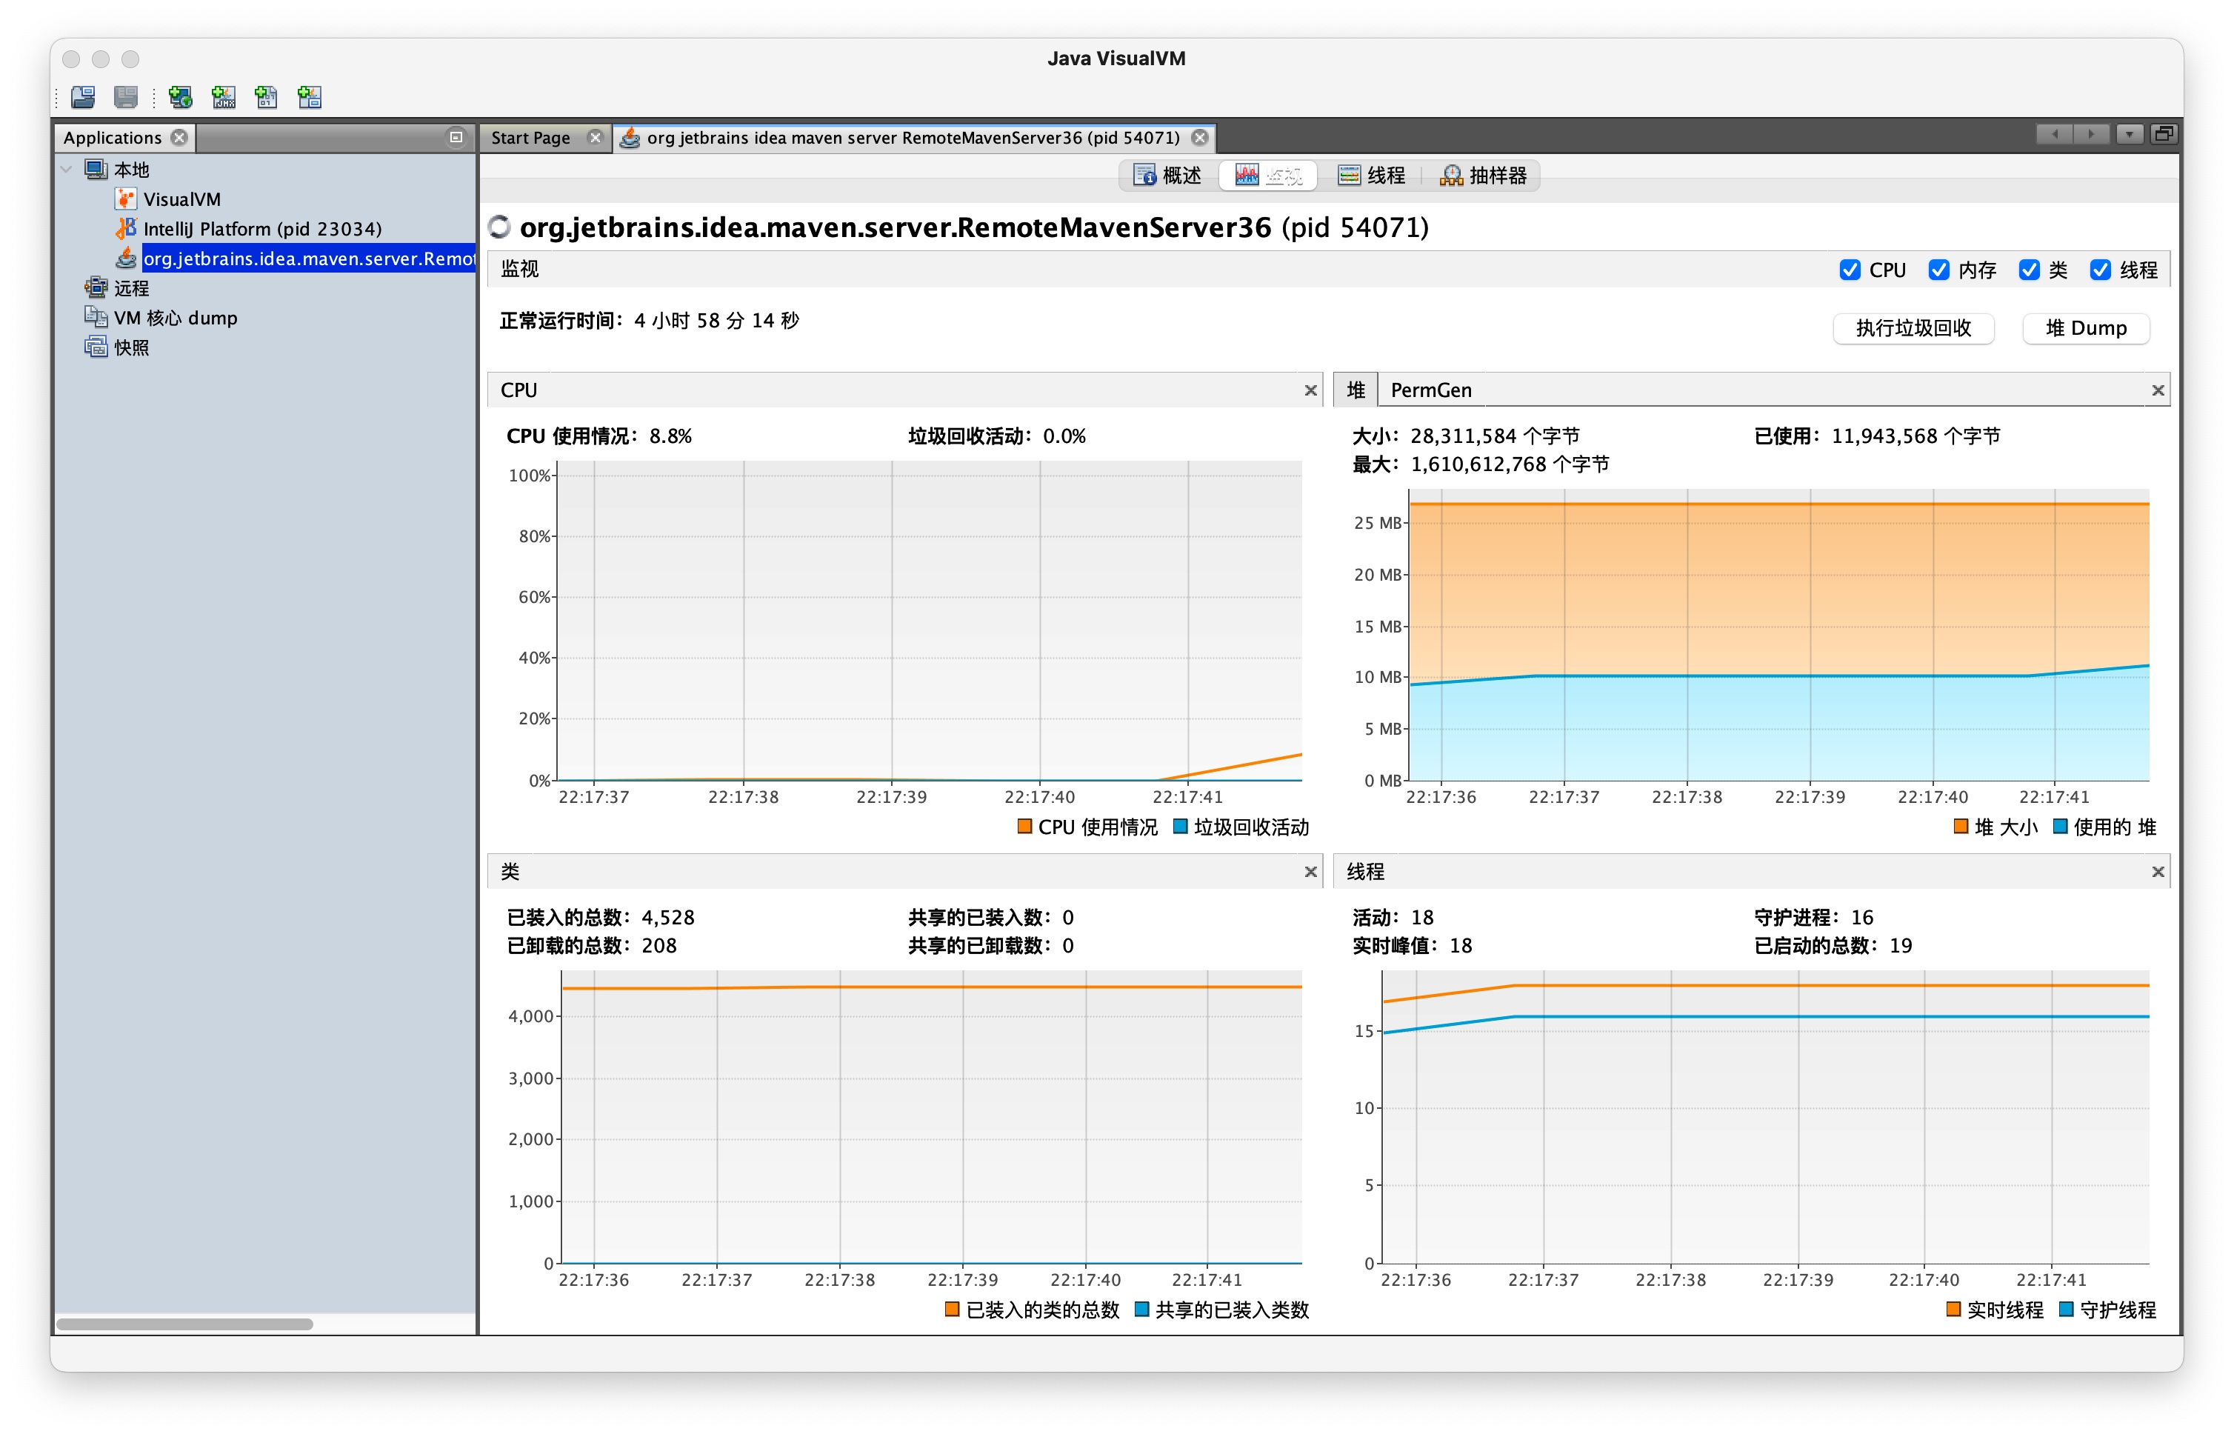Click Add Application Snapshot toolbar icon
Viewport: 2234px width, 1434px height.
pos(309,97)
